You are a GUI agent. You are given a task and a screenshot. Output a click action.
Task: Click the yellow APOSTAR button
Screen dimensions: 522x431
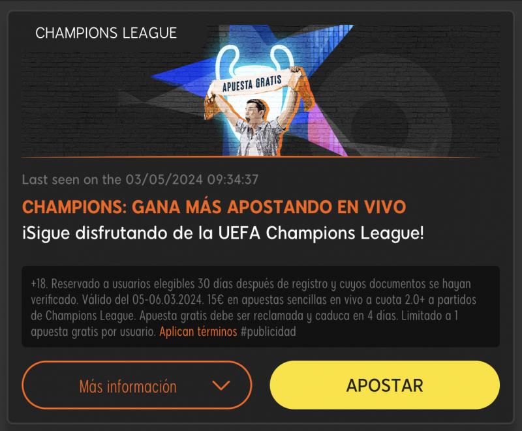click(384, 385)
